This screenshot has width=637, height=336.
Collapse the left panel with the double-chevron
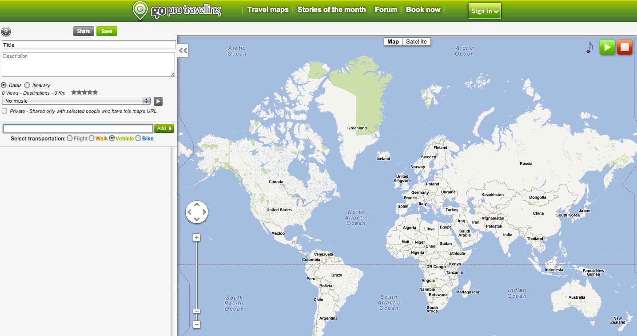point(183,51)
